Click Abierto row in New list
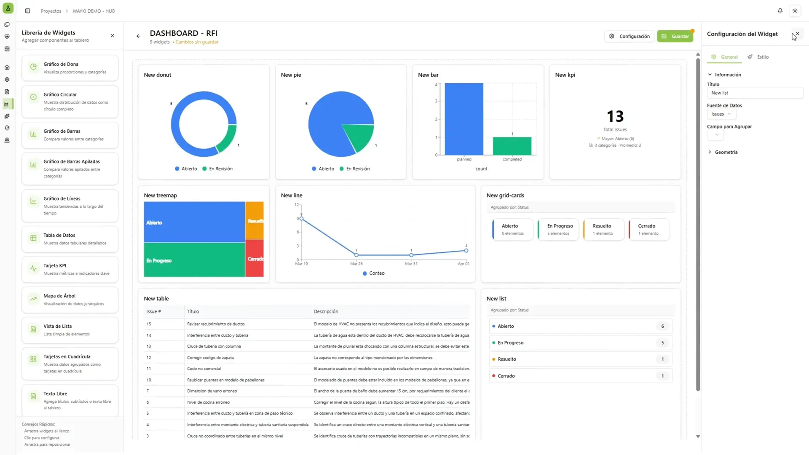 point(581,326)
